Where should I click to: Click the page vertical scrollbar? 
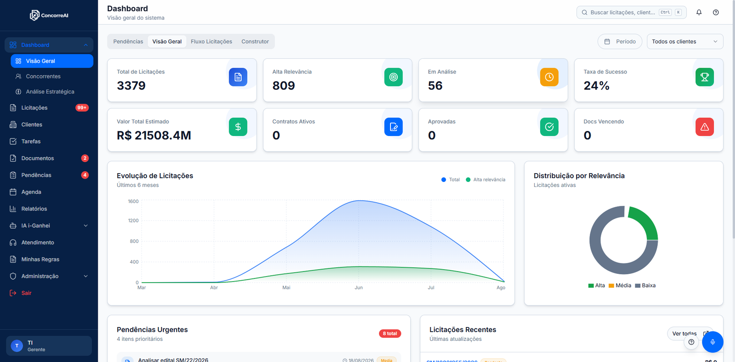[x=733, y=119]
